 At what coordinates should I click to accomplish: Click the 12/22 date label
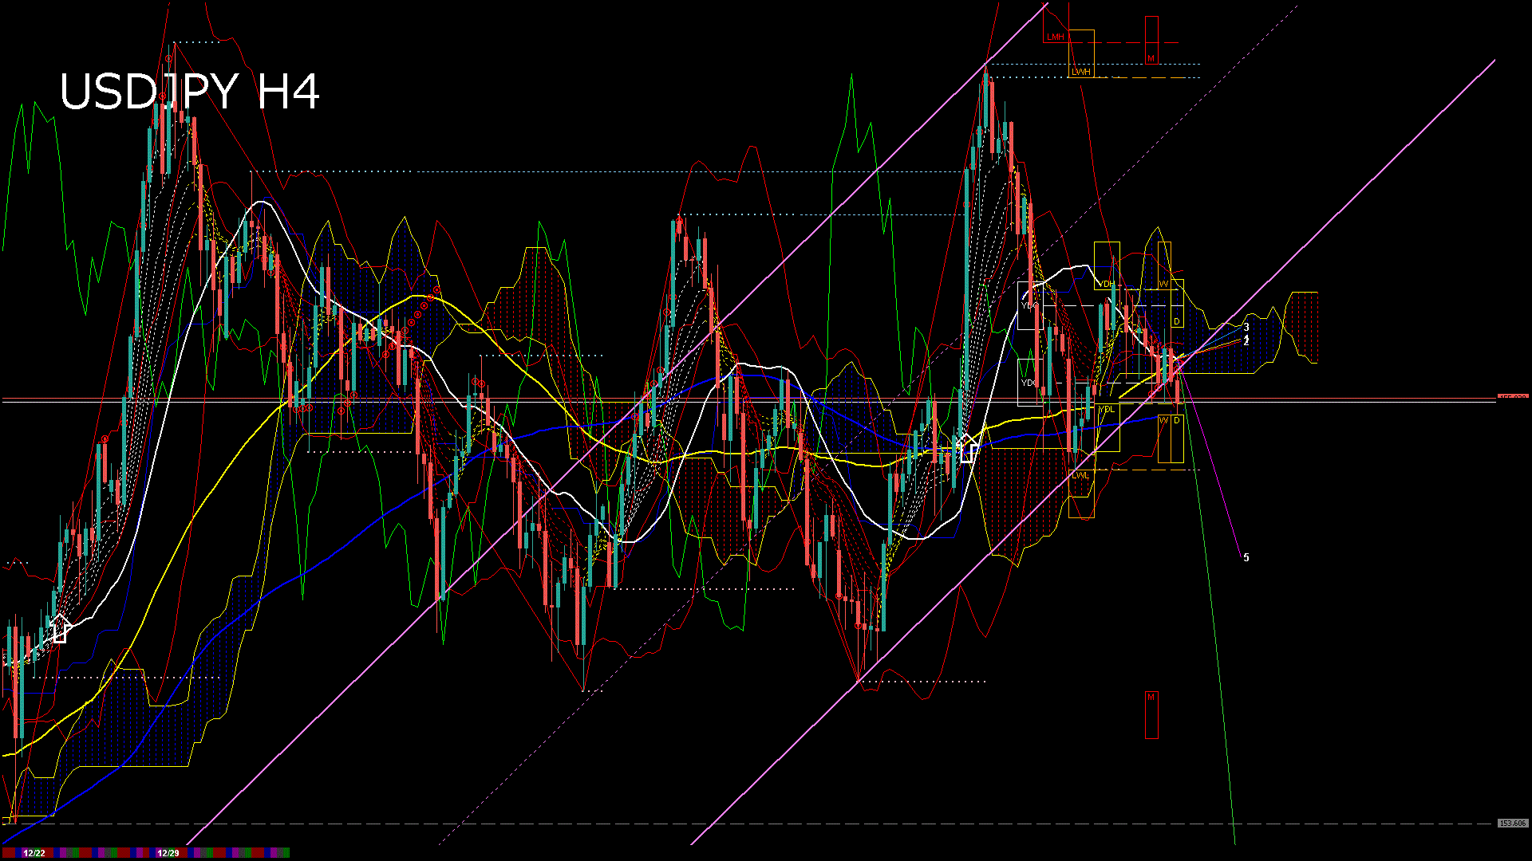pyautogui.click(x=34, y=851)
